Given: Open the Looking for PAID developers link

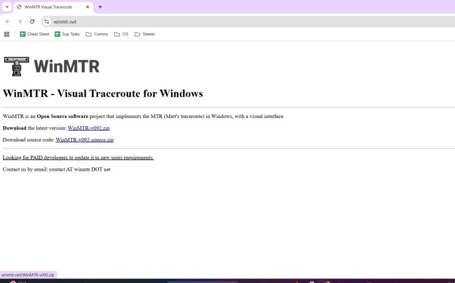Looking at the screenshot, I should coord(78,157).
